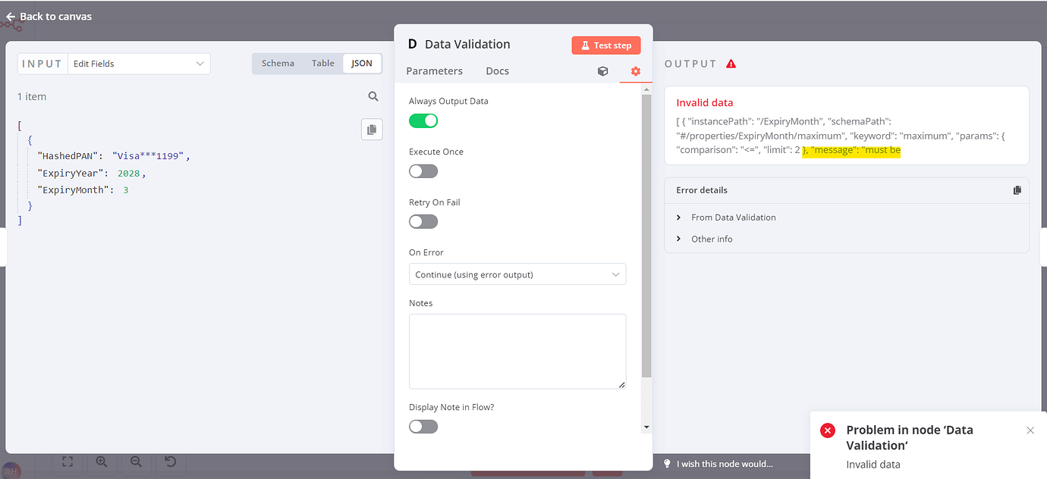The image size is (1047, 479).
Task: Open the On Error dropdown
Action: pos(517,274)
